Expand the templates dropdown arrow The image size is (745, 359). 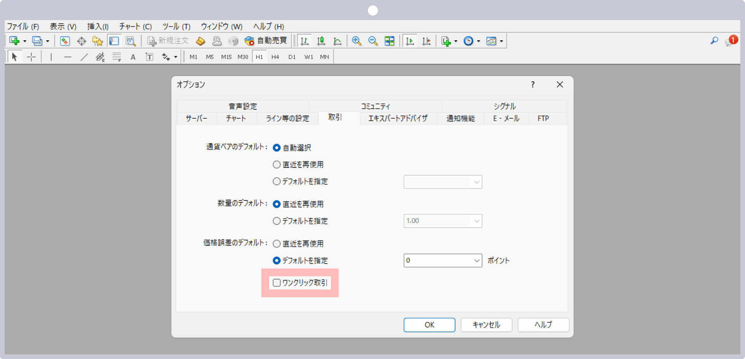[x=501, y=41]
